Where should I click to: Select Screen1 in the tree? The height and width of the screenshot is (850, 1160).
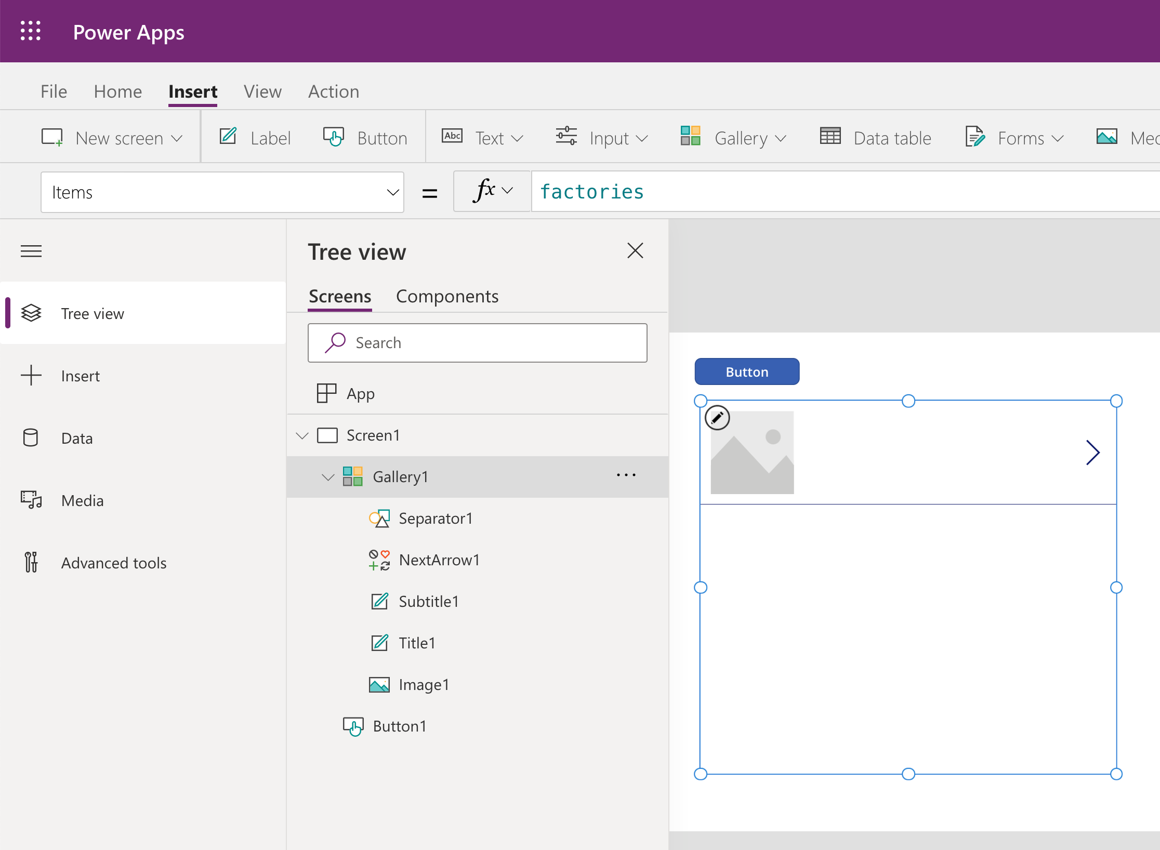coord(477,435)
